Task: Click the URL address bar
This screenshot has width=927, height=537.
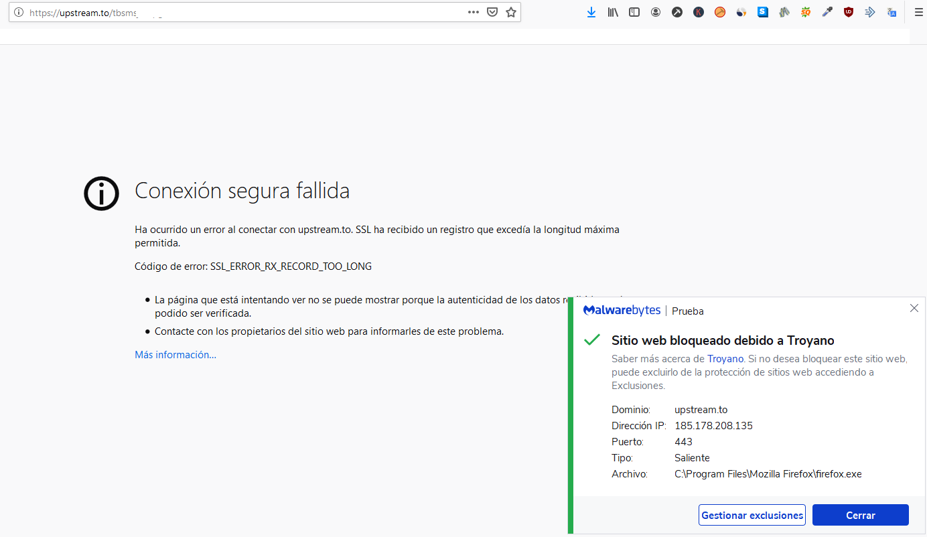Action: coord(268,12)
